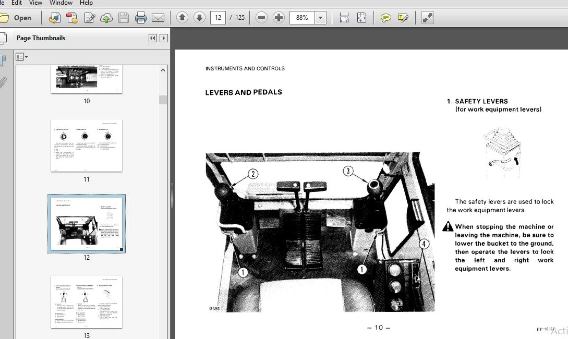Open the page thumbnails sidebar icon
This screenshot has width=568, height=339.
point(3,38)
